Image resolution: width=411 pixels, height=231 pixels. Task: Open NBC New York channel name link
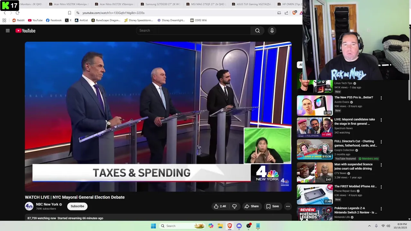(x=47, y=204)
